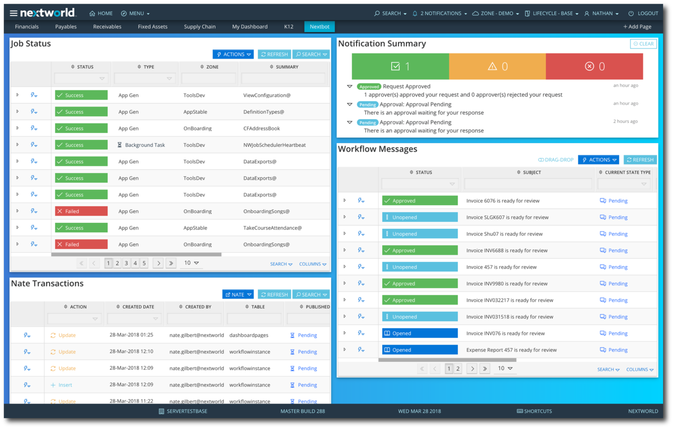Go to next page in Job Status

click(158, 263)
